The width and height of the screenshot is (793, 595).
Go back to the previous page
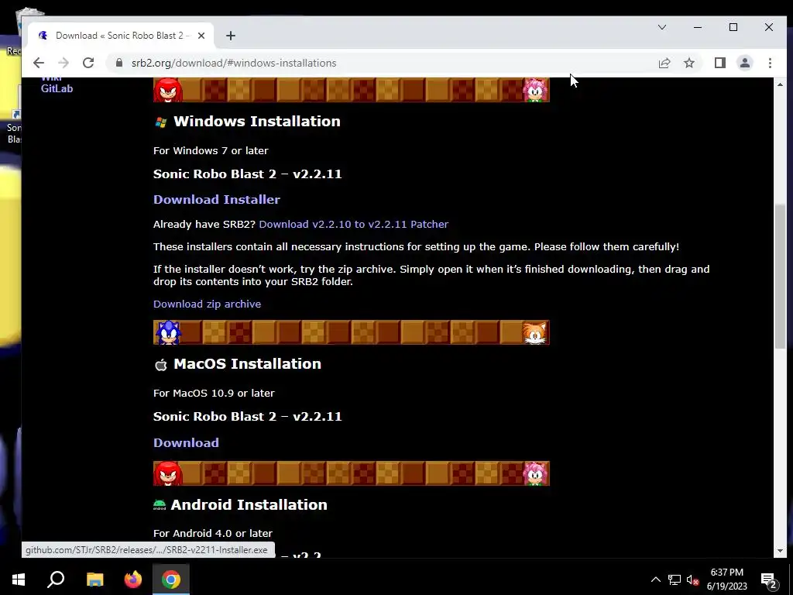39,63
